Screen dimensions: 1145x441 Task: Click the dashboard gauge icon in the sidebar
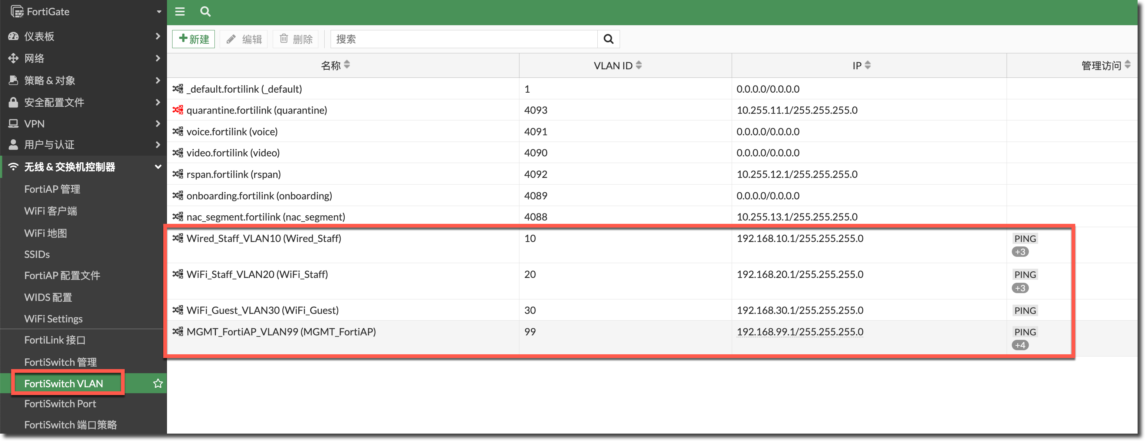(x=13, y=36)
